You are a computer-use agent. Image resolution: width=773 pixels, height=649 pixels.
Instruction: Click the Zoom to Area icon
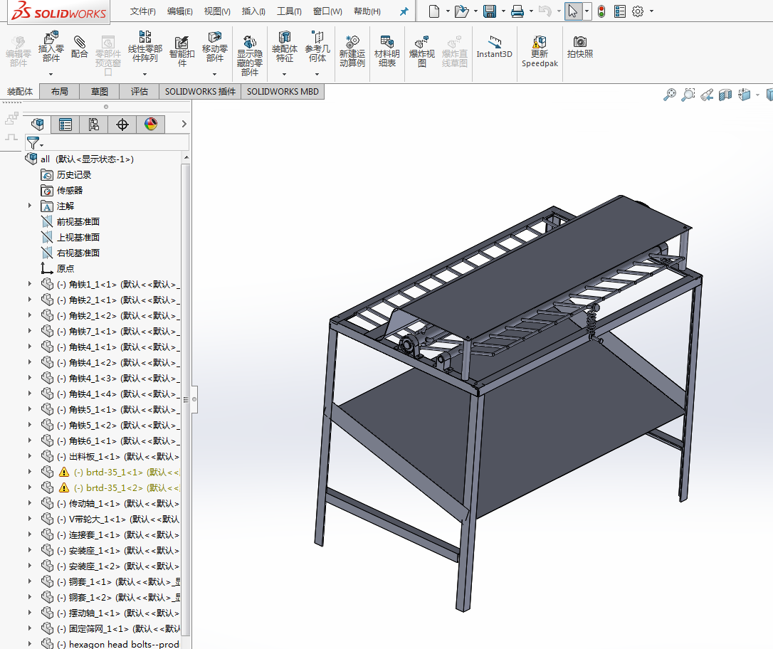tap(688, 94)
